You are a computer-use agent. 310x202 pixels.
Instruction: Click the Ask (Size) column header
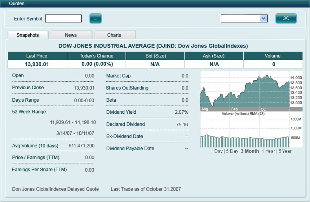pos(214,56)
